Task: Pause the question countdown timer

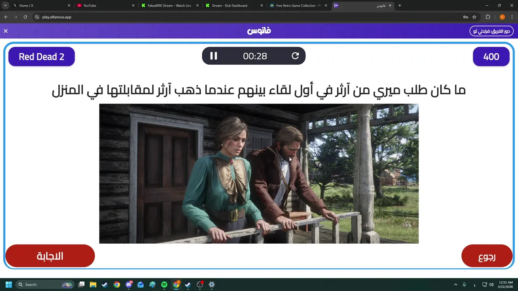Action: [x=214, y=56]
